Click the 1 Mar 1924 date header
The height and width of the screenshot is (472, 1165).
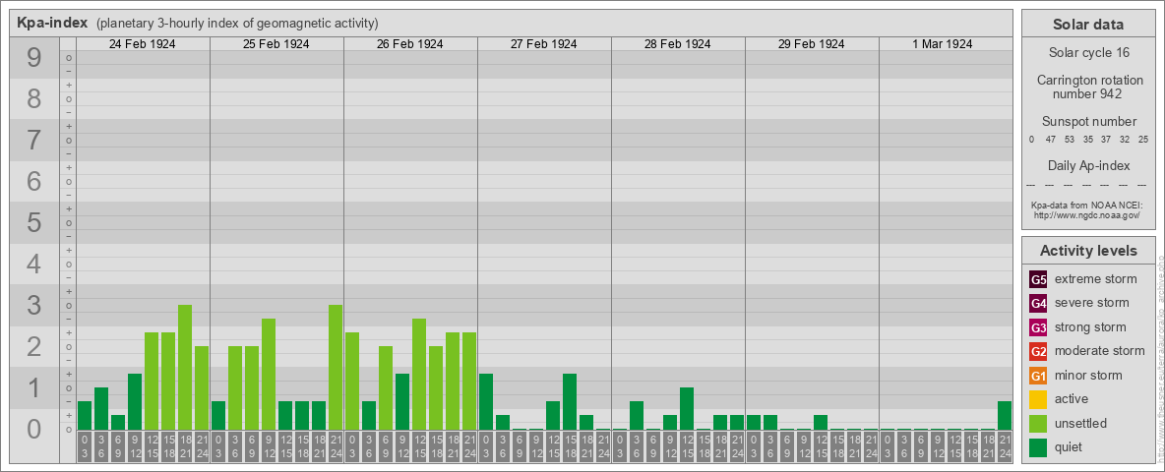point(943,44)
